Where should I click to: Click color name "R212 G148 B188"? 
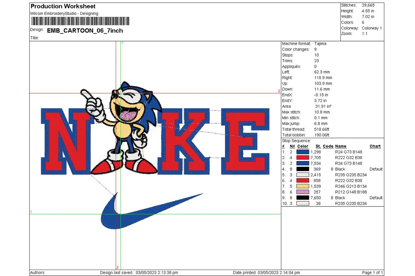pyautogui.click(x=351, y=192)
